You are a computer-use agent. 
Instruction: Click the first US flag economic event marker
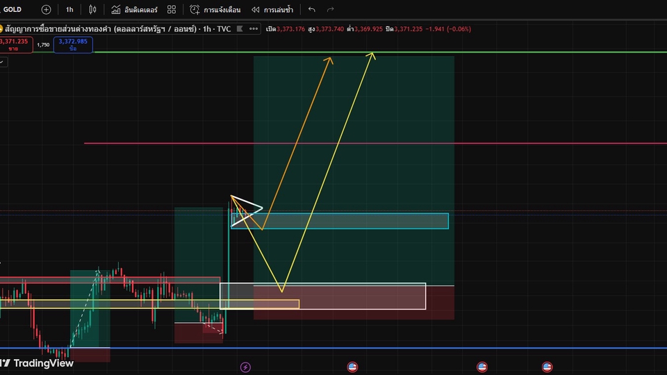click(352, 367)
